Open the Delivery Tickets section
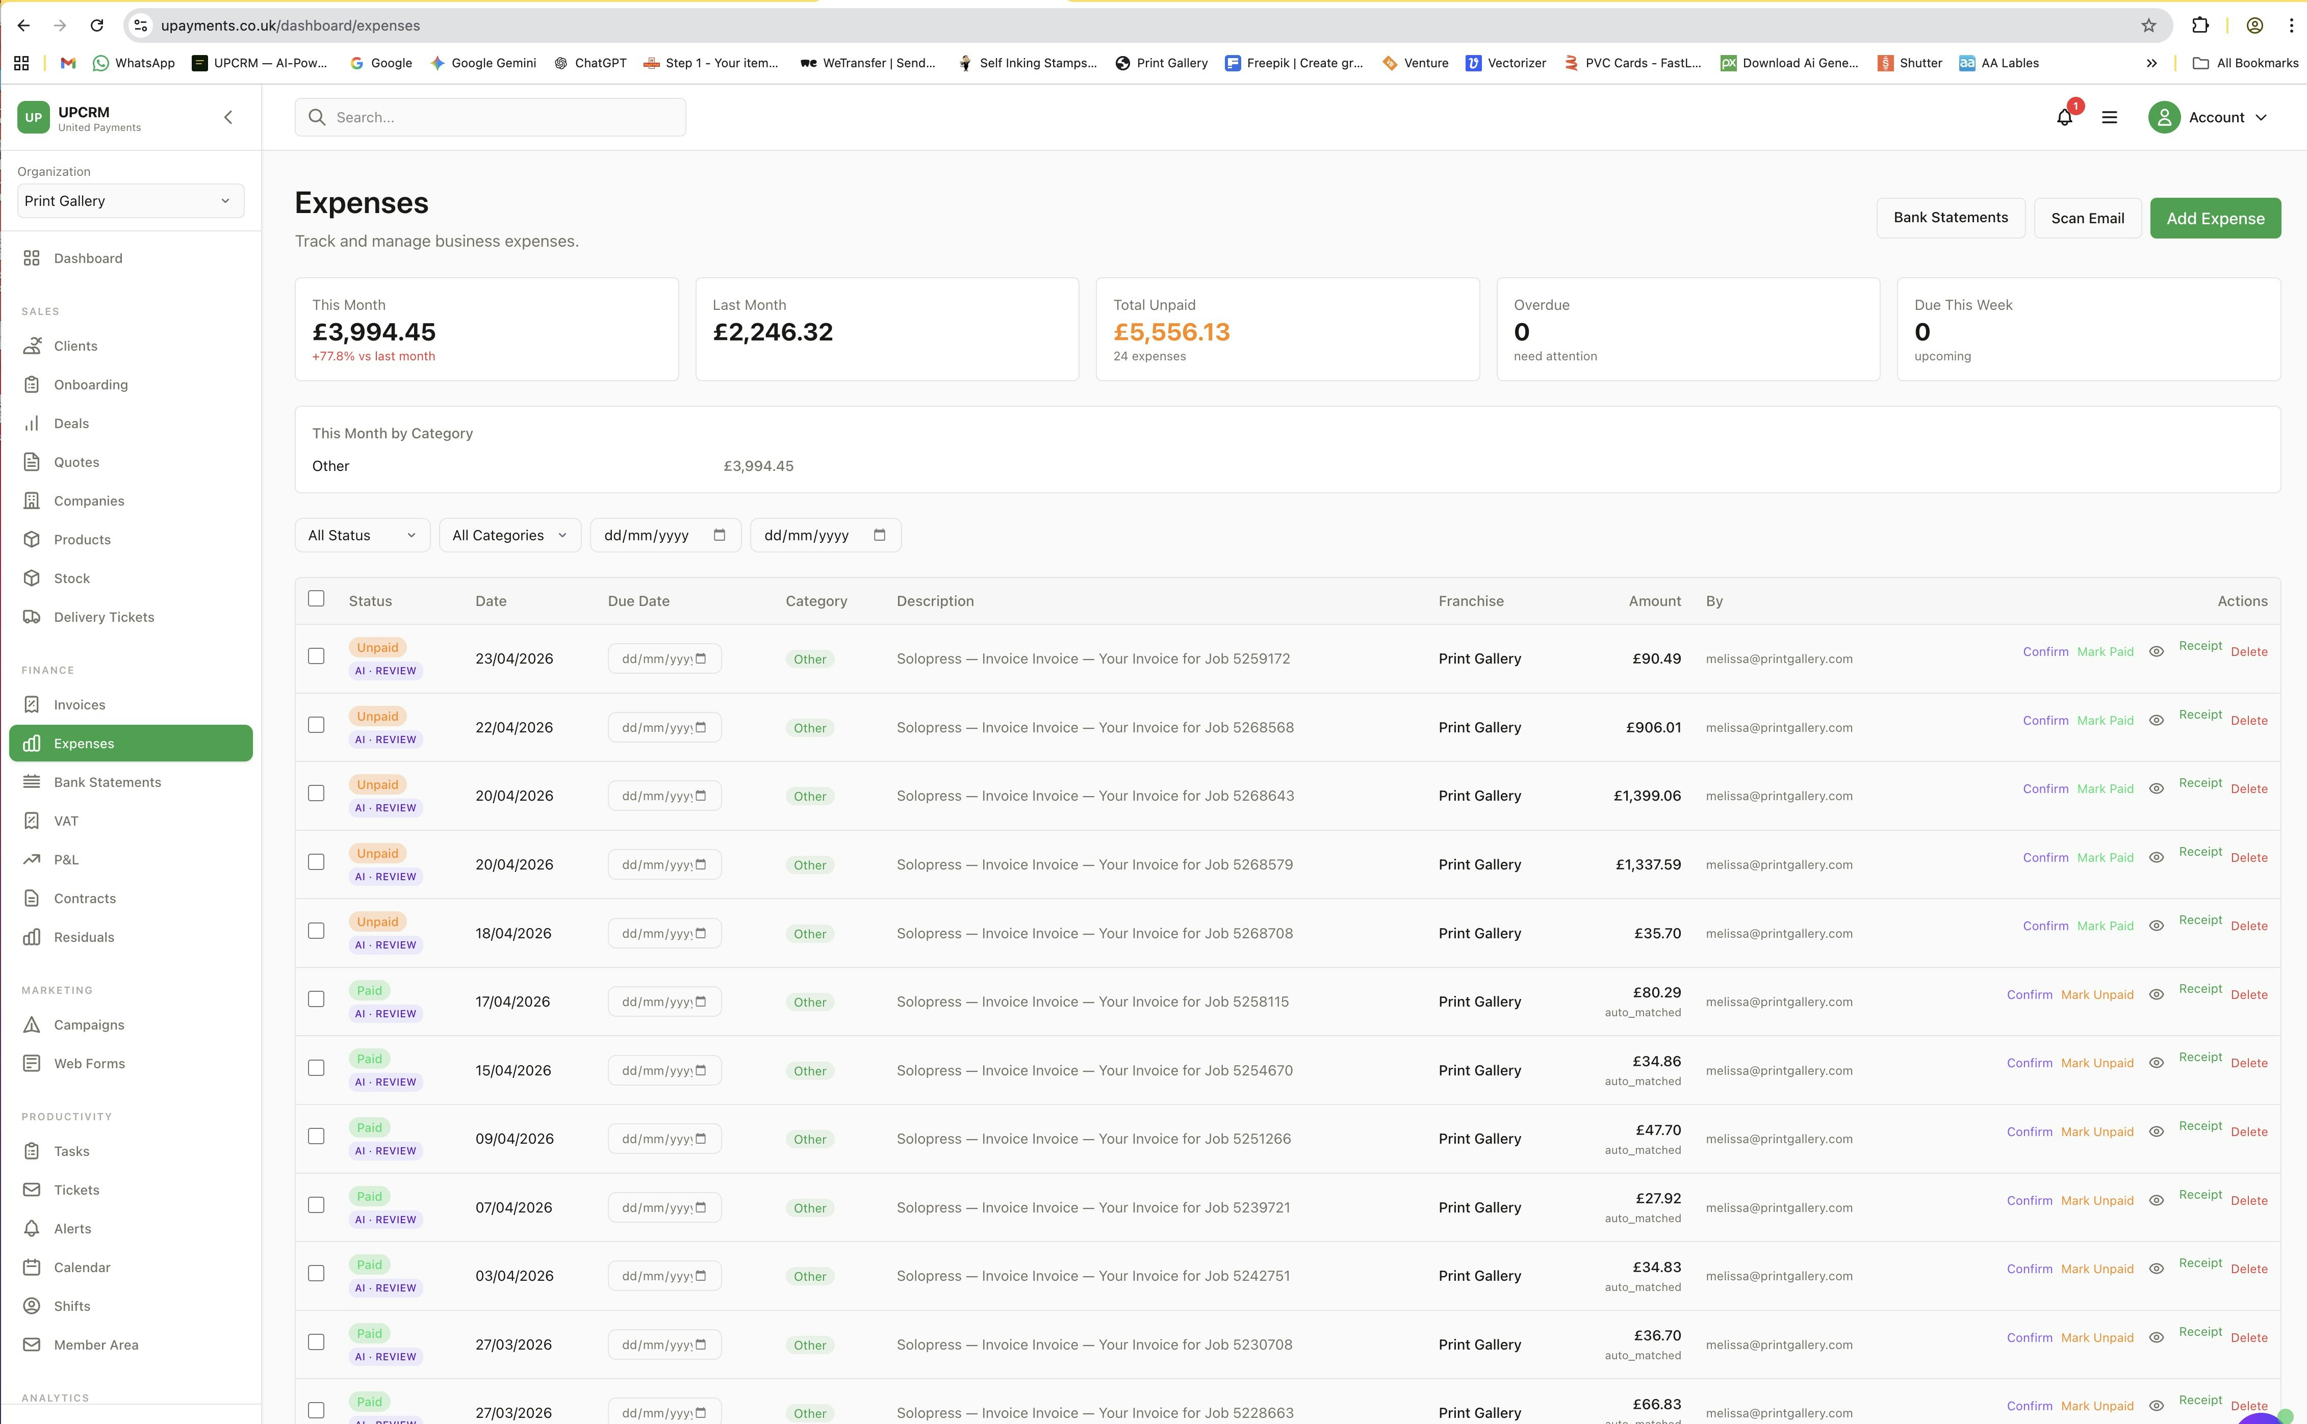 click(104, 617)
